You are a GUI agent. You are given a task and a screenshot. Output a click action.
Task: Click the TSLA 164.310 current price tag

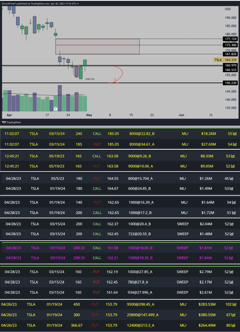point(226,60)
